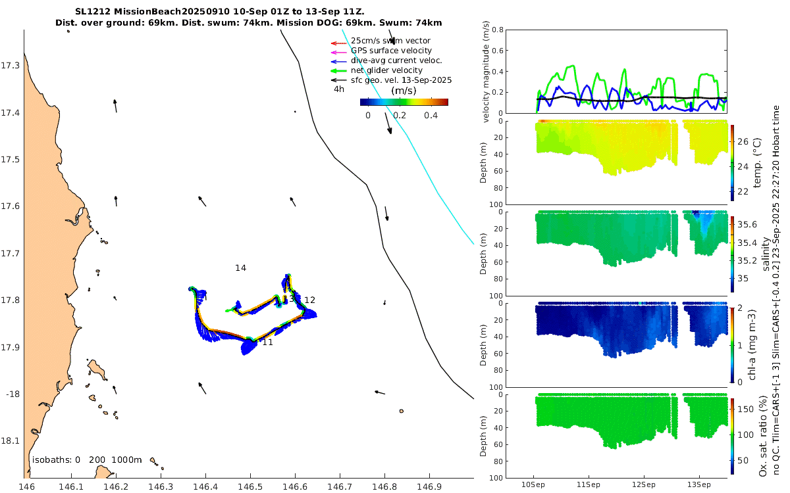This screenshot has width=790, height=493.
Task: Click longitude tick '146.9'
Action: 429,487
